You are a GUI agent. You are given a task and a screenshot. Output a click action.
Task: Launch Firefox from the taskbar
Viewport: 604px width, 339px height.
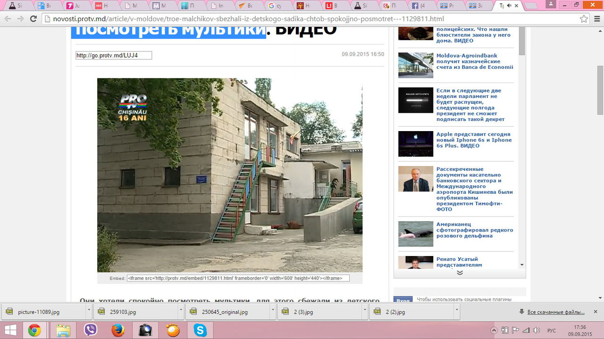[118, 330]
